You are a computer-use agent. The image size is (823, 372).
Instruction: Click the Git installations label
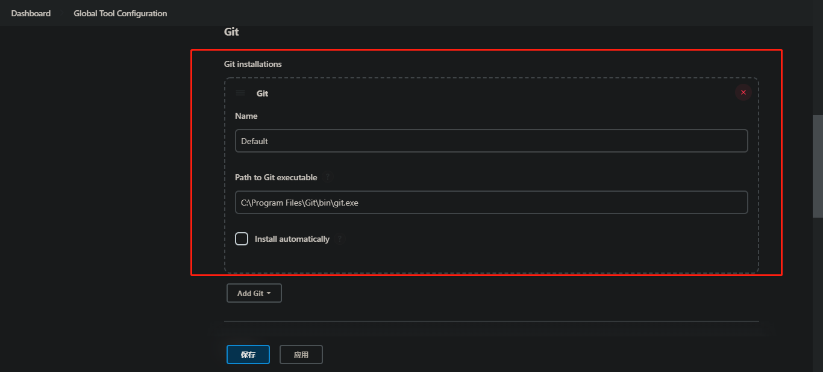click(253, 64)
